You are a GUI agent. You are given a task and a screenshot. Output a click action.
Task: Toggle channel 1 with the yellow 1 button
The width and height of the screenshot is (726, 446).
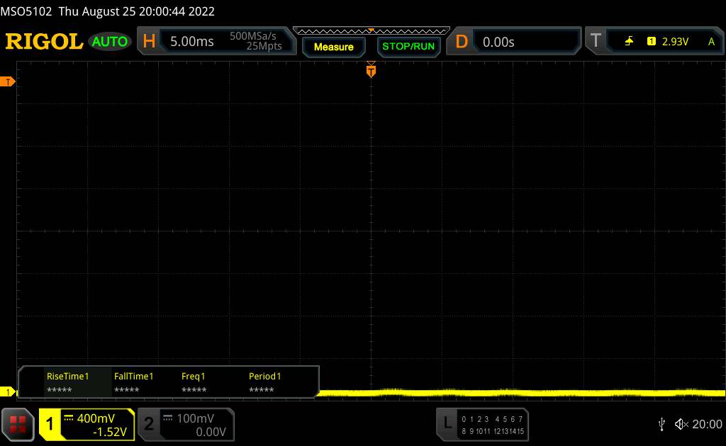pos(50,424)
